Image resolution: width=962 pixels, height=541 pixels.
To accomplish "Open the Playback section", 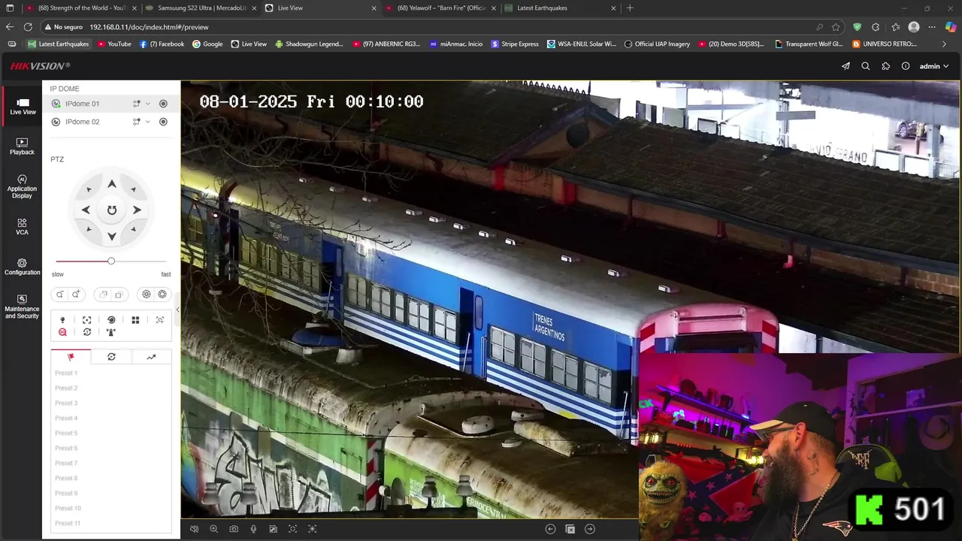I will [22, 147].
